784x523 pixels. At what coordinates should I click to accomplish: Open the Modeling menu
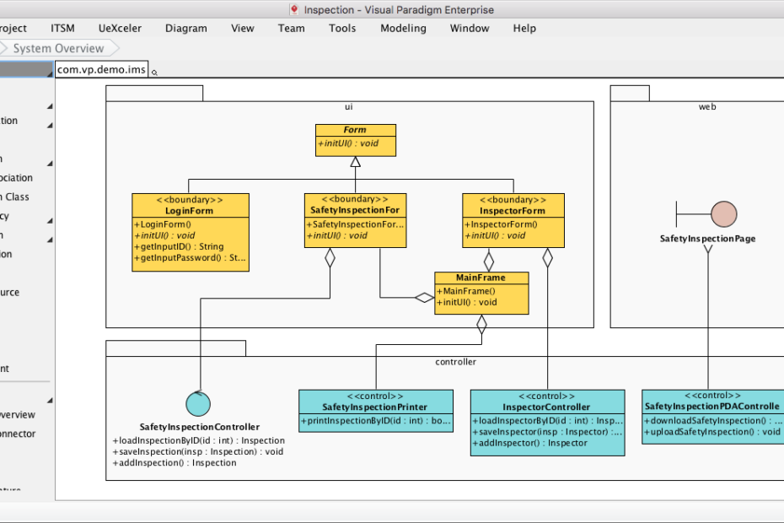(x=403, y=28)
